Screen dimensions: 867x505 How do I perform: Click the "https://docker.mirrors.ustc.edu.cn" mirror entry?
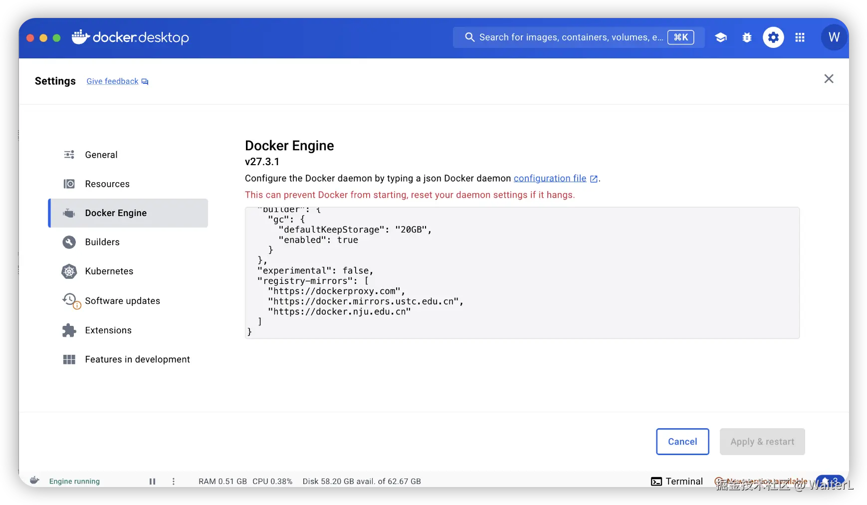[x=366, y=301]
